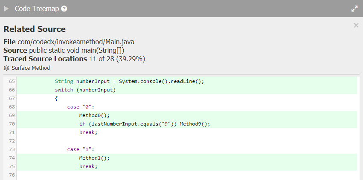Click line number 65 in gutter

pos(12,81)
